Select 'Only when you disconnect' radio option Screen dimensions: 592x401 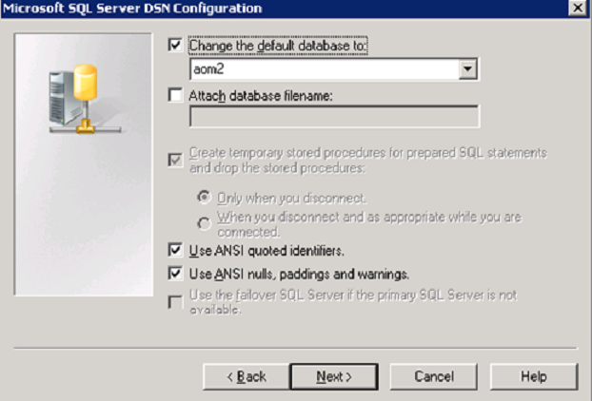[204, 198]
